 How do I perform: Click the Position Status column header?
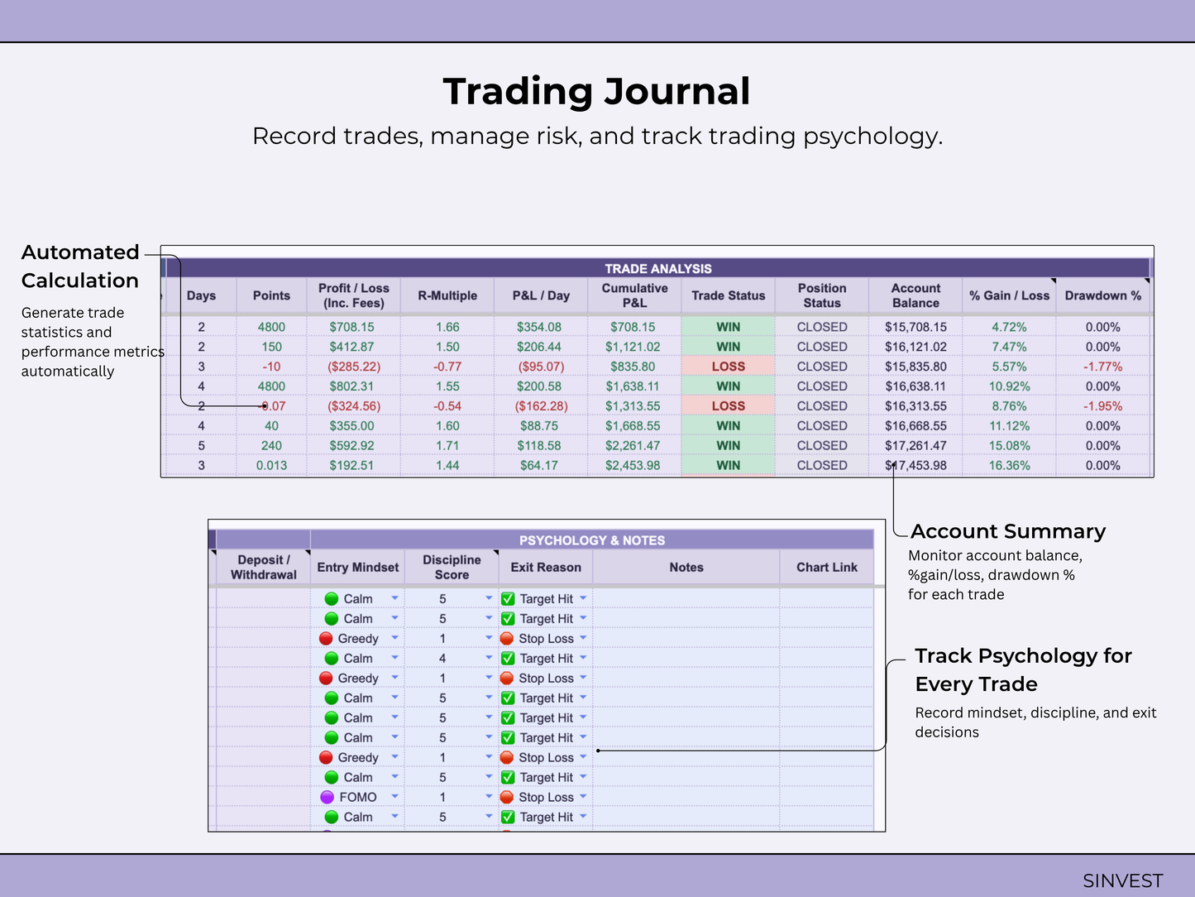click(822, 295)
